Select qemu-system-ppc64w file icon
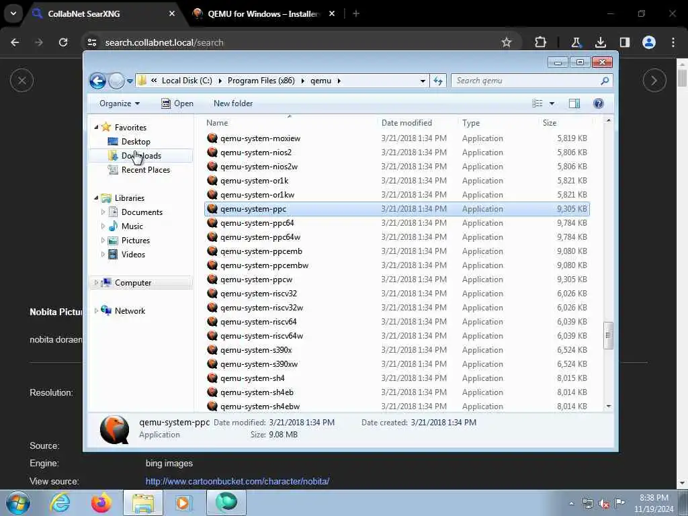Image resolution: width=688 pixels, height=516 pixels. point(212,237)
